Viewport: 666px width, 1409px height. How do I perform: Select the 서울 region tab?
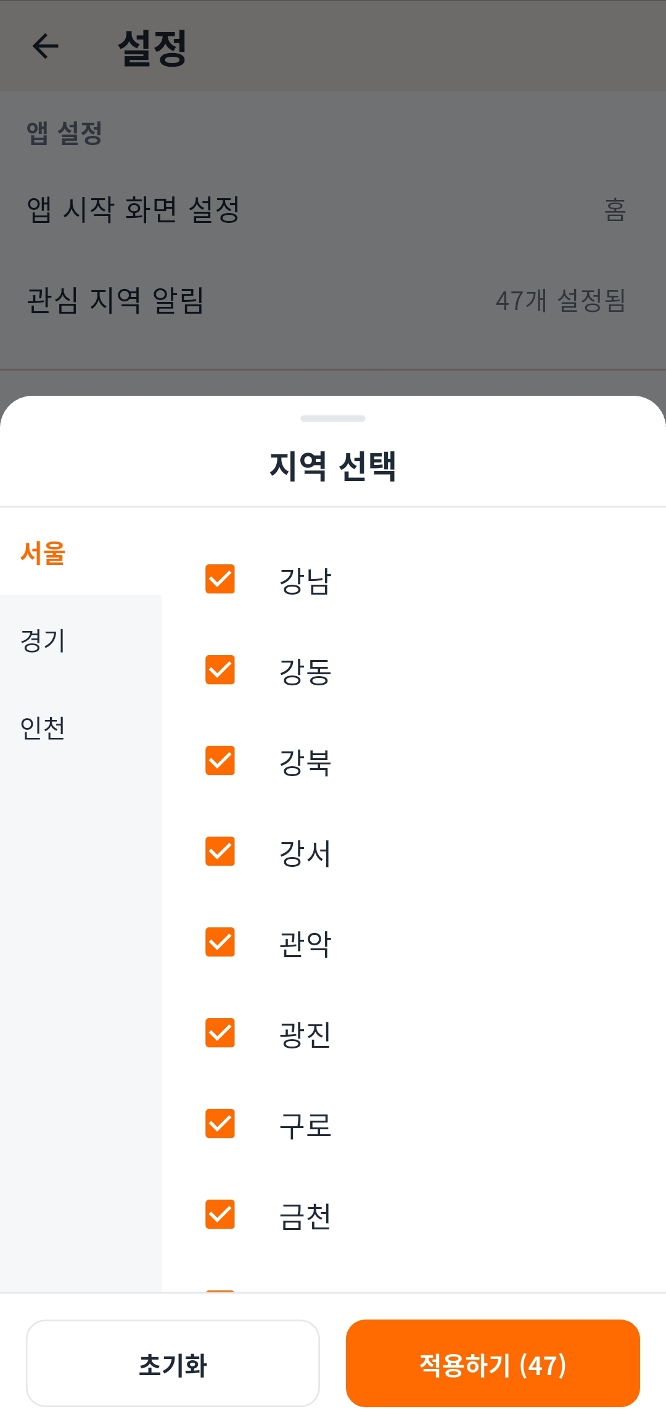point(43,553)
